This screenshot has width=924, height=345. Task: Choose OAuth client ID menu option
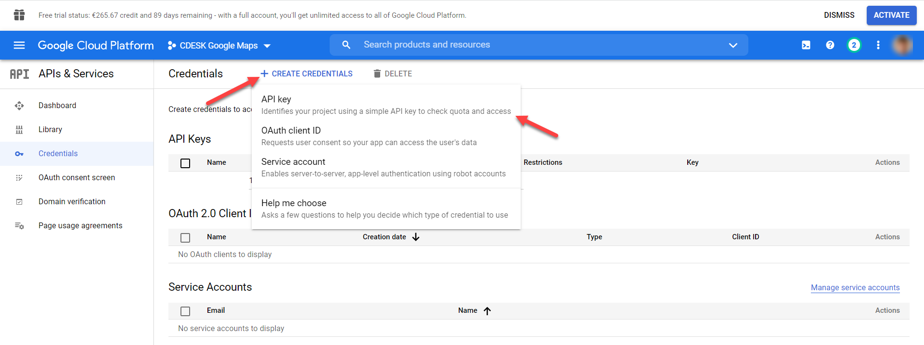386,136
